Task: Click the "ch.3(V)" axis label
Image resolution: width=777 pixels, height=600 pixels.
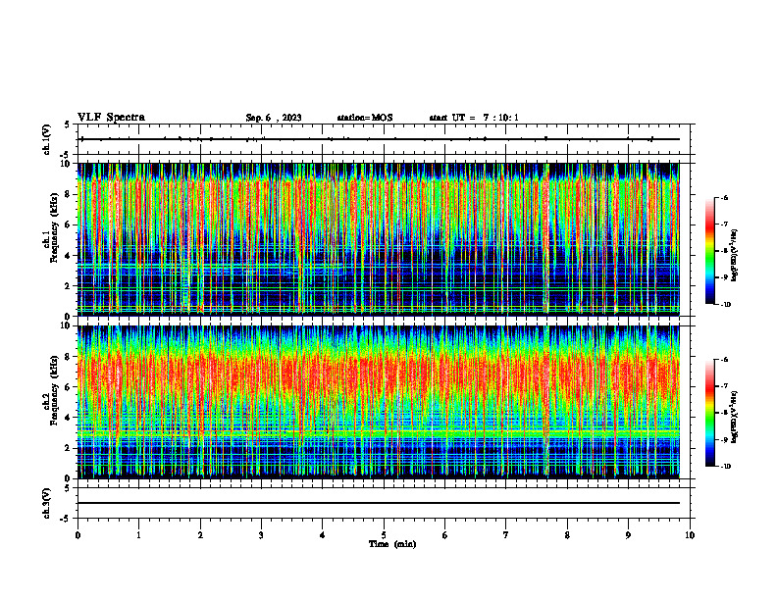Action: click(x=47, y=503)
